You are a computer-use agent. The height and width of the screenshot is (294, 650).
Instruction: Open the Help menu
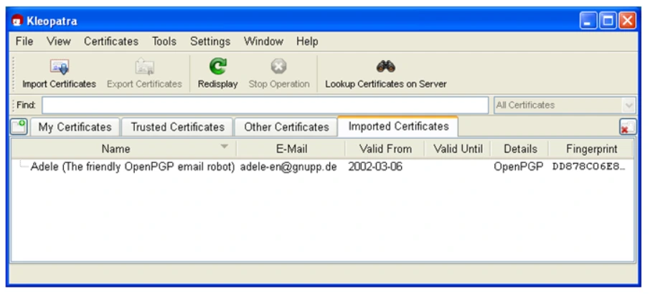click(x=307, y=41)
